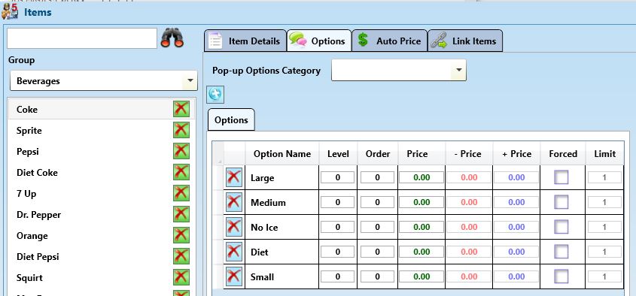This screenshot has width=636, height=296.
Task: Edit Price field for Large
Action: [x=421, y=177]
